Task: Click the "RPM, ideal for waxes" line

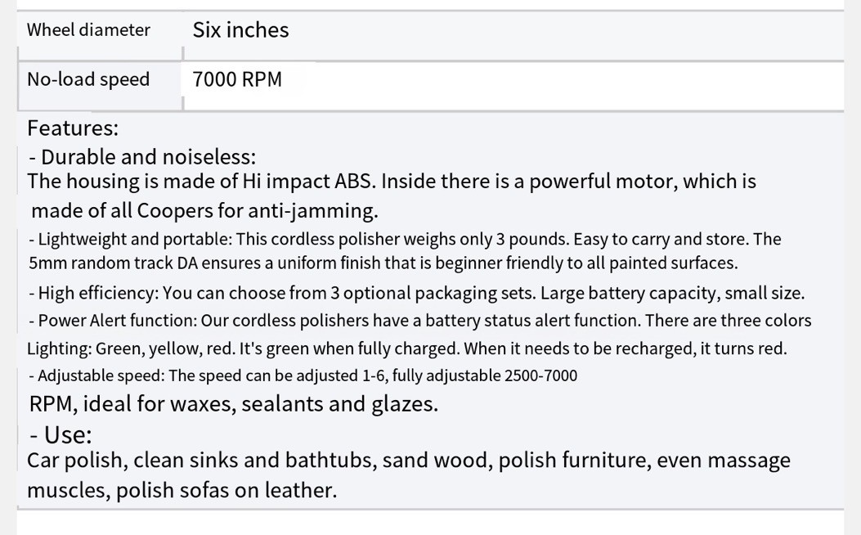Action: (233, 403)
